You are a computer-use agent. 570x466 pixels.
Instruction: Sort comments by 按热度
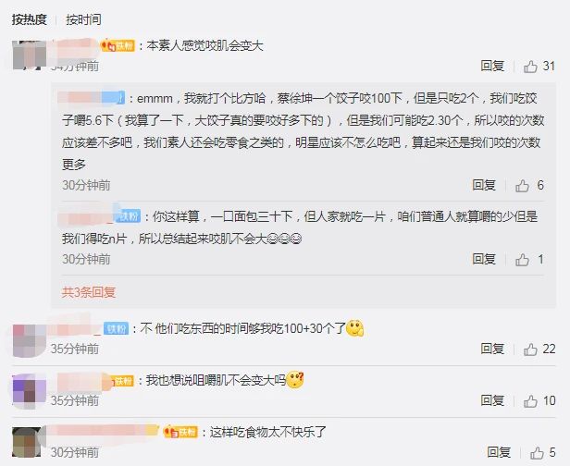pos(30,19)
